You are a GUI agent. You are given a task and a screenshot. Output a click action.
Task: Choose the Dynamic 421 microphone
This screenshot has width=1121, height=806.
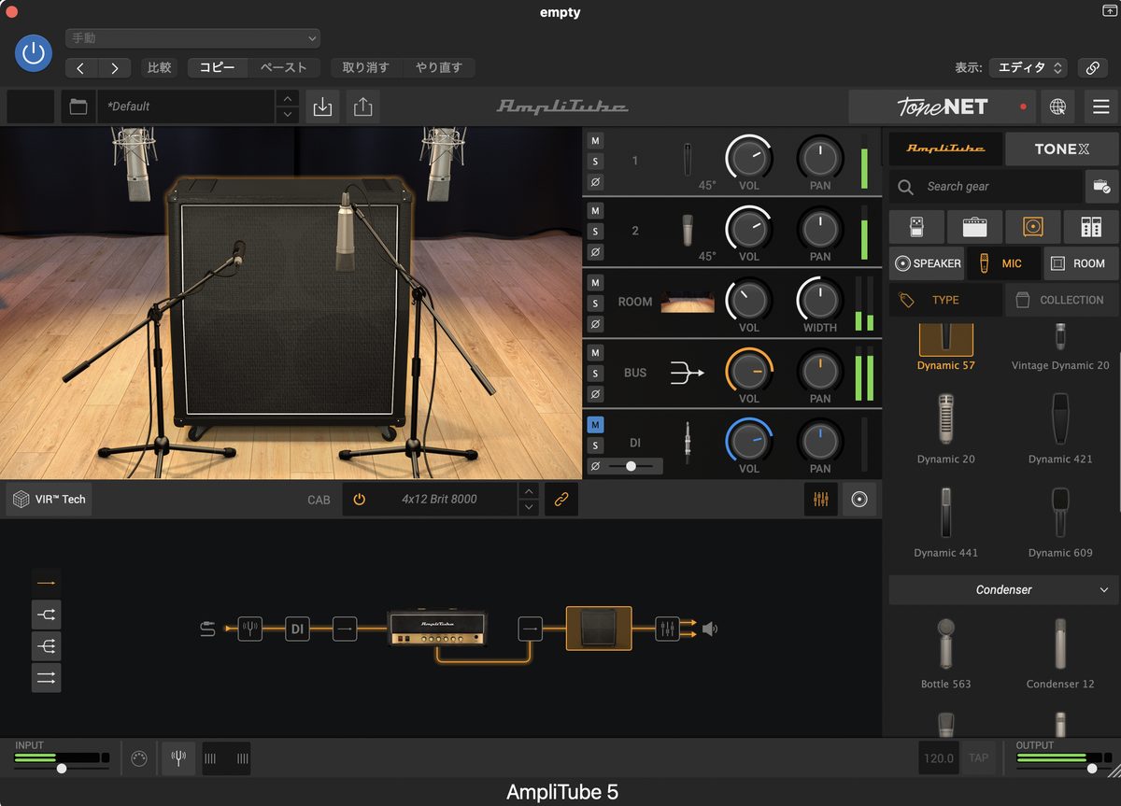coord(1060,429)
